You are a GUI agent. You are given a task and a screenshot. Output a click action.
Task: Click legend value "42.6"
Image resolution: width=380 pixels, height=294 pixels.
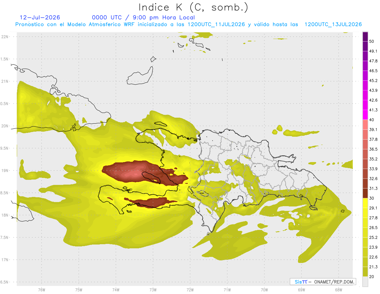coord(373,100)
